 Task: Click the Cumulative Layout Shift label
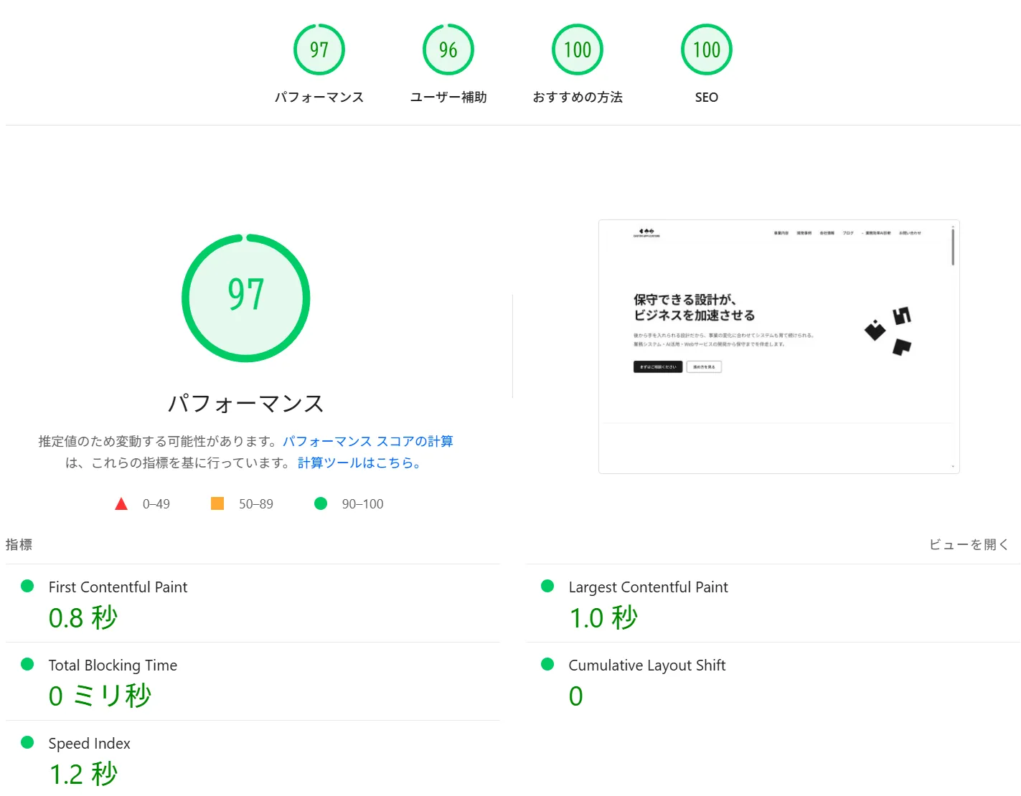[x=646, y=665]
